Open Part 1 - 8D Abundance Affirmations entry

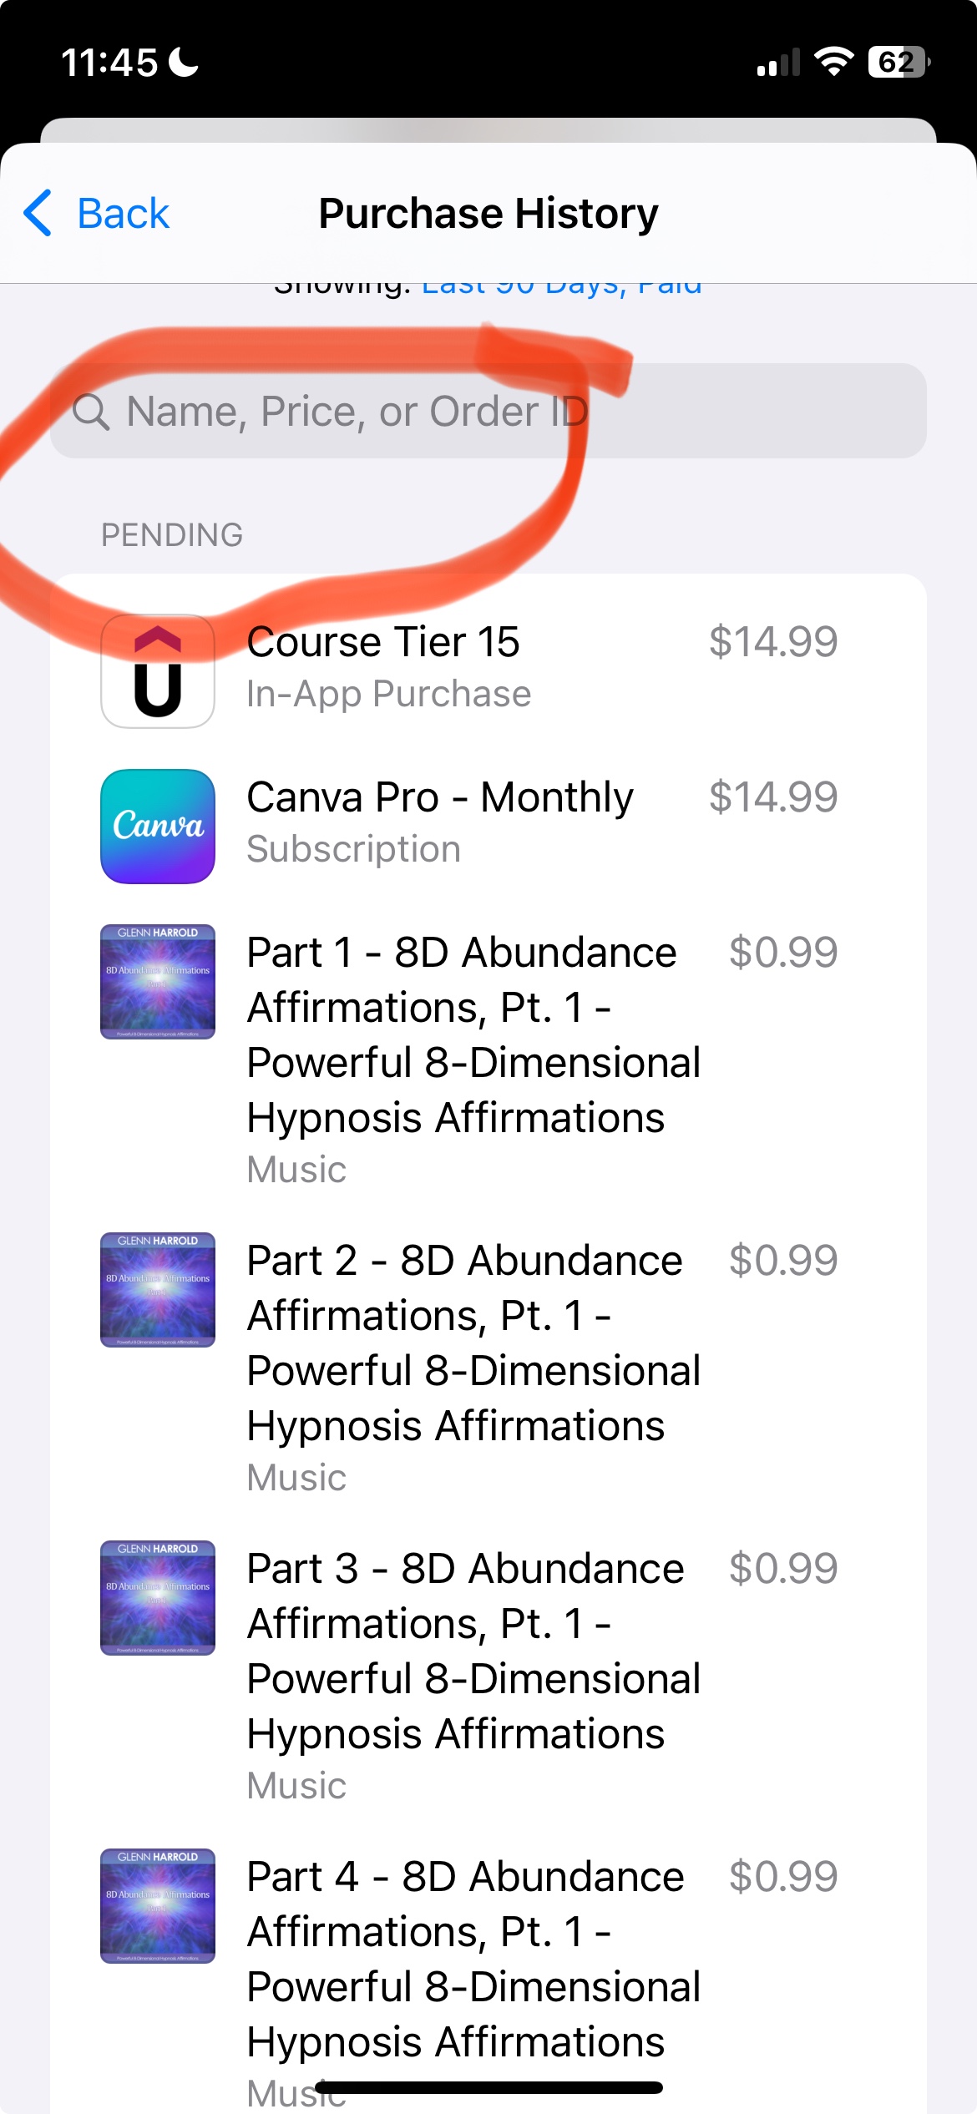click(x=488, y=1058)
